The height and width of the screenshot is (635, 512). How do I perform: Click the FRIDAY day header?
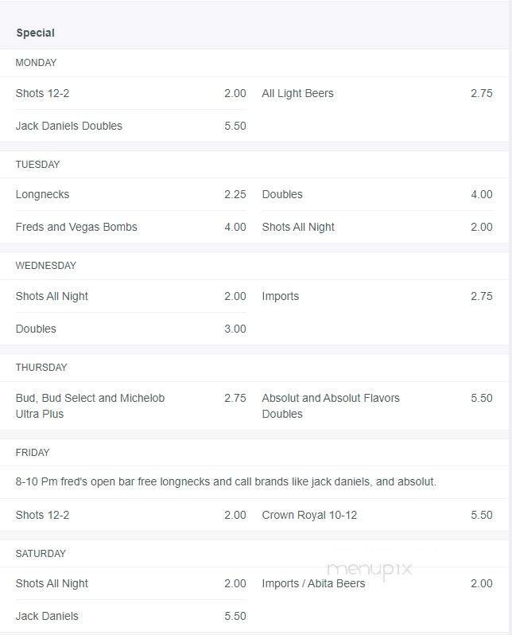click(33, 453)
